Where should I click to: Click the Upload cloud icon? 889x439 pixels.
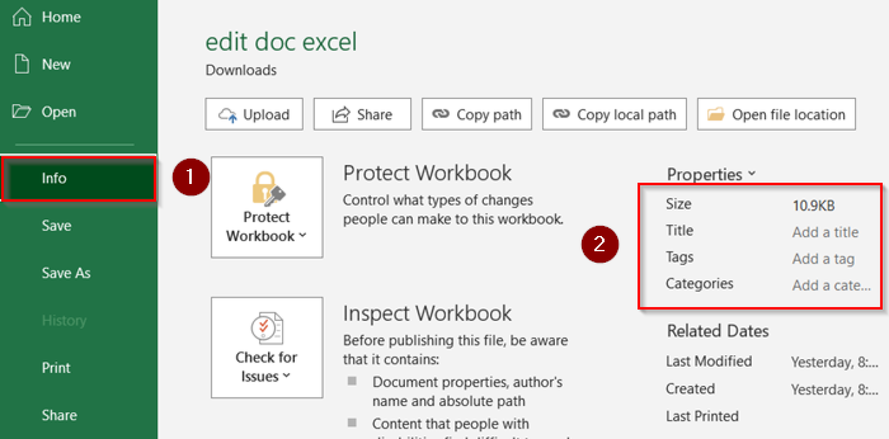[x=228, y=115]
